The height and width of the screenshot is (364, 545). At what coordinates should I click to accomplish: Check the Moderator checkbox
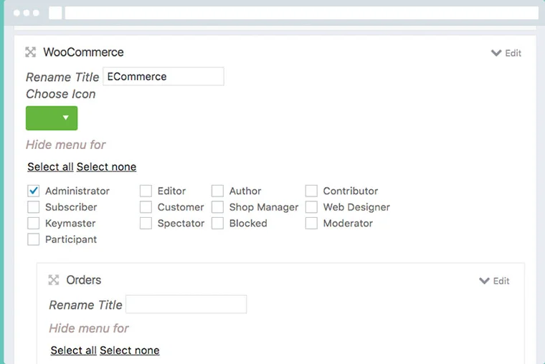pos(311,224)
